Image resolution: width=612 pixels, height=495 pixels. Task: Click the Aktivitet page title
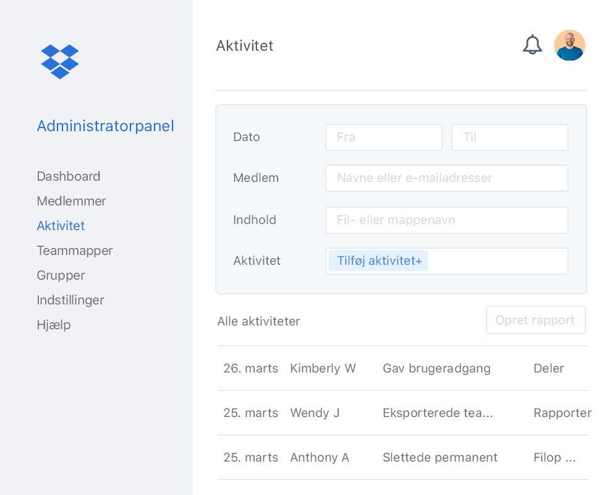(245, 46)
